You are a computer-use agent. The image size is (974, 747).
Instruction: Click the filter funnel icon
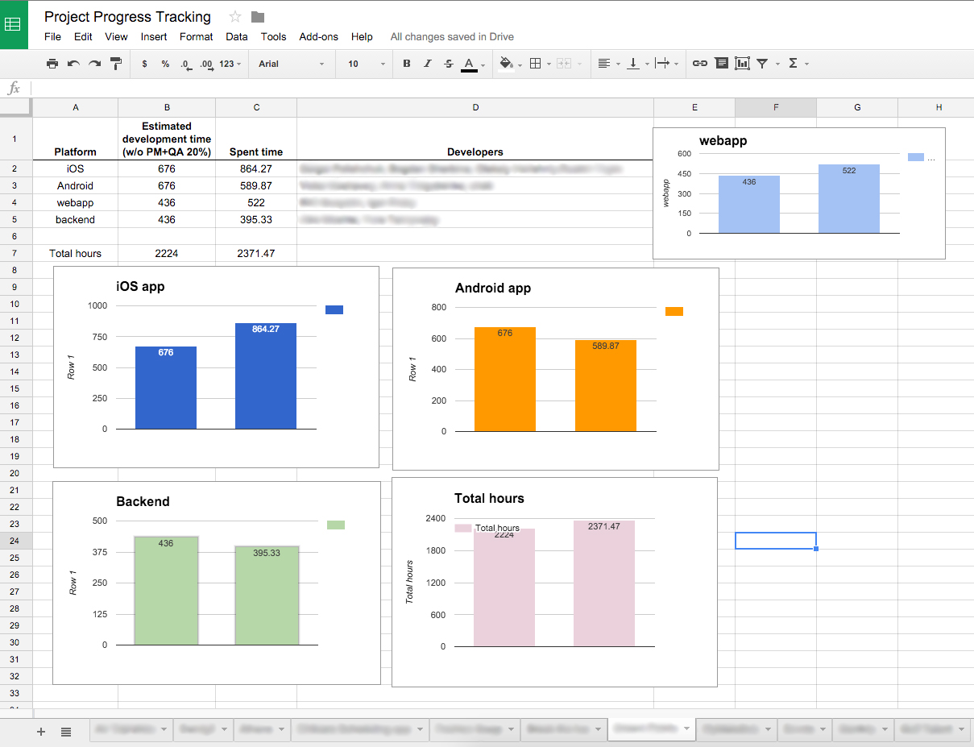[762, 64]
